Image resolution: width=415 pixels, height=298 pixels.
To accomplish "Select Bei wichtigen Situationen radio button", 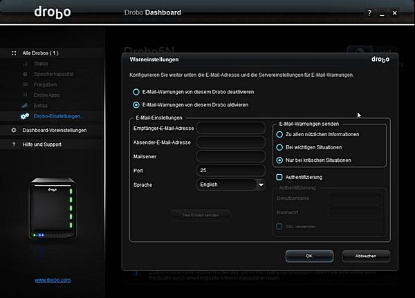I will [x=279, y=147].
